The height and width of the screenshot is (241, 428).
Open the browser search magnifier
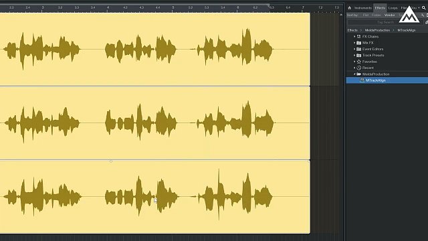click(423, 8)
